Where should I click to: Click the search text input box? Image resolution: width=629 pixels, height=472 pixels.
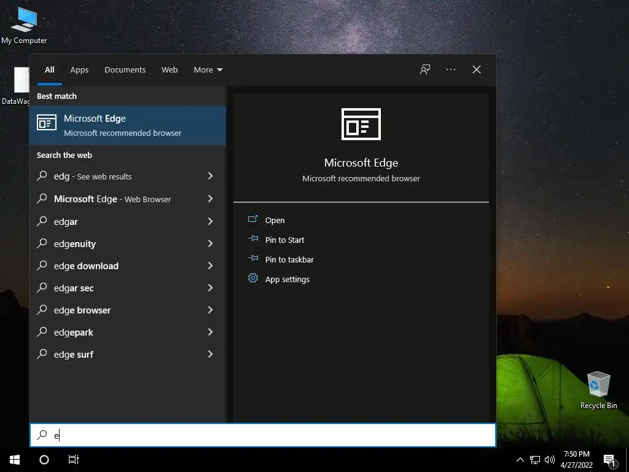[x=263, y=435]
